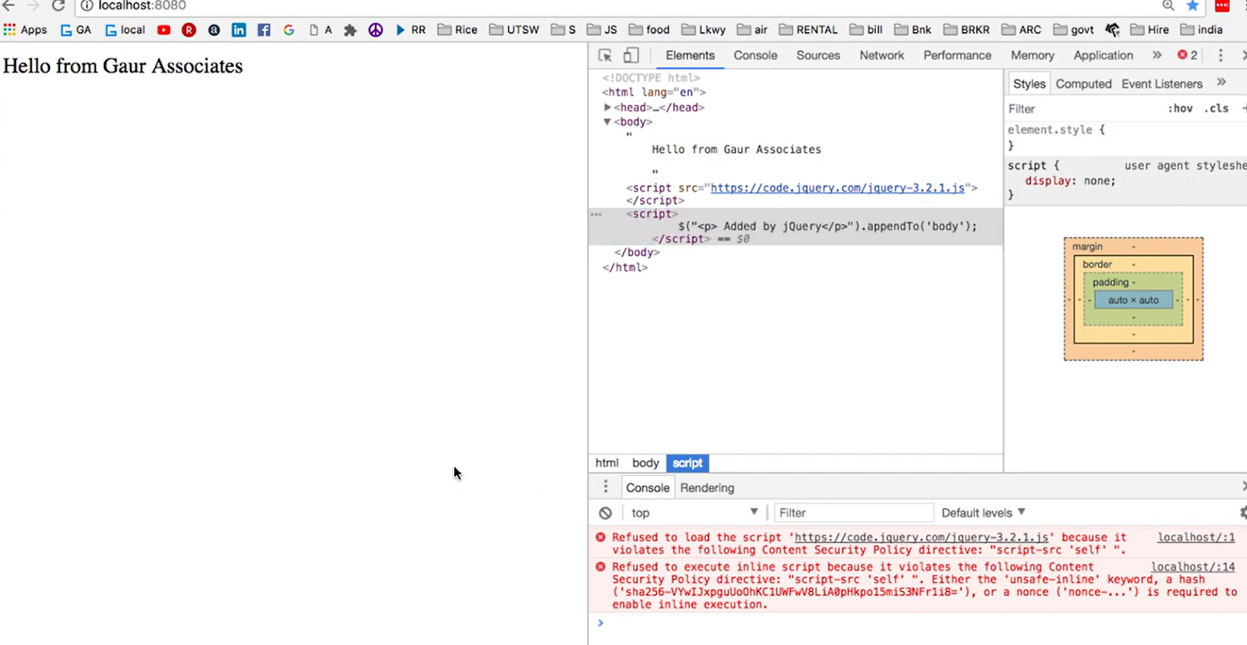Open console settings gear icon
The height and width of the screenshot is (645, 1247).
[x=1242, y=513]
